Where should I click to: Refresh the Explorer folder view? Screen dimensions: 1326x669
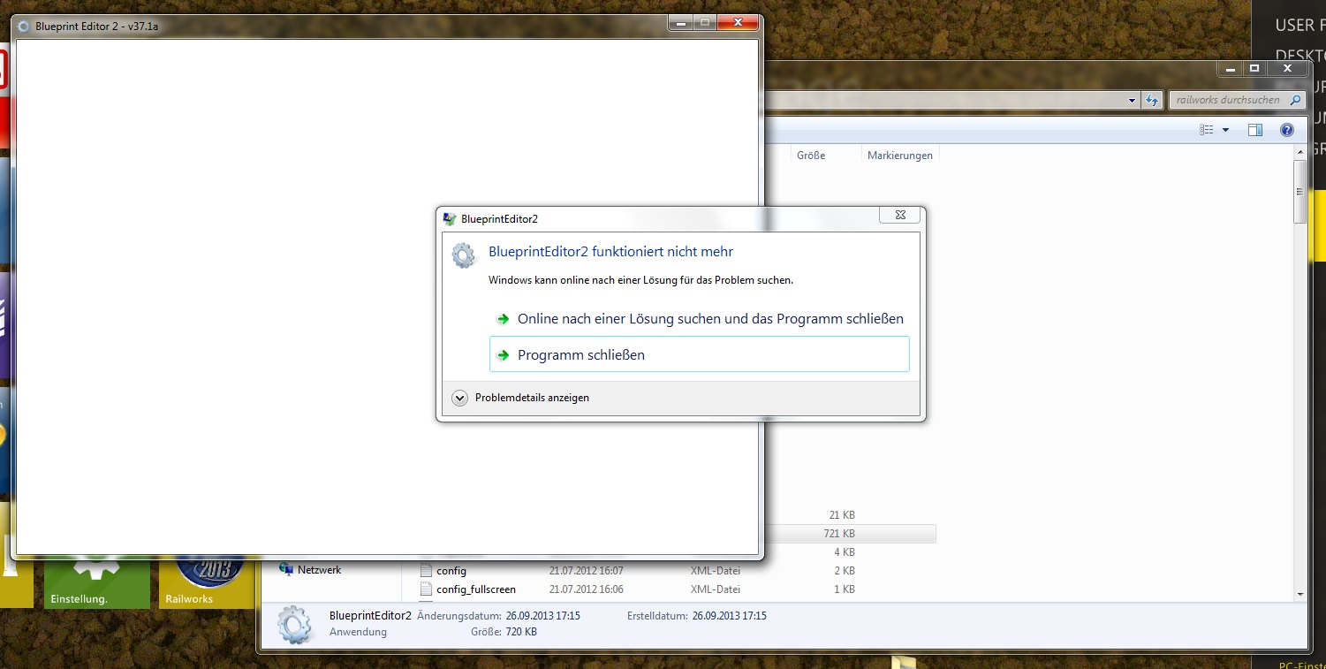tap(1151, 100)
